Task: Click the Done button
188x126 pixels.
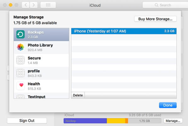Action: click(x=168, y=105)
